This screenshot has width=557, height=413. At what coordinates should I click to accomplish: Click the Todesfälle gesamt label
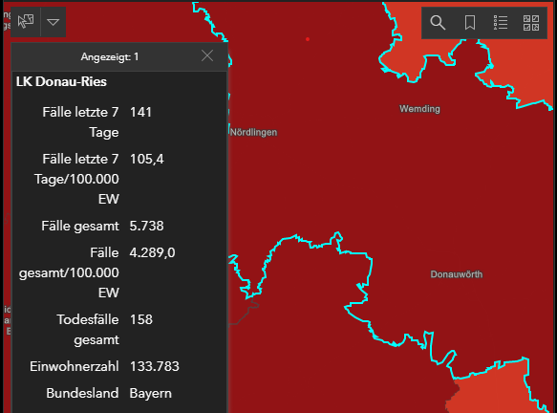coord(88,330)
